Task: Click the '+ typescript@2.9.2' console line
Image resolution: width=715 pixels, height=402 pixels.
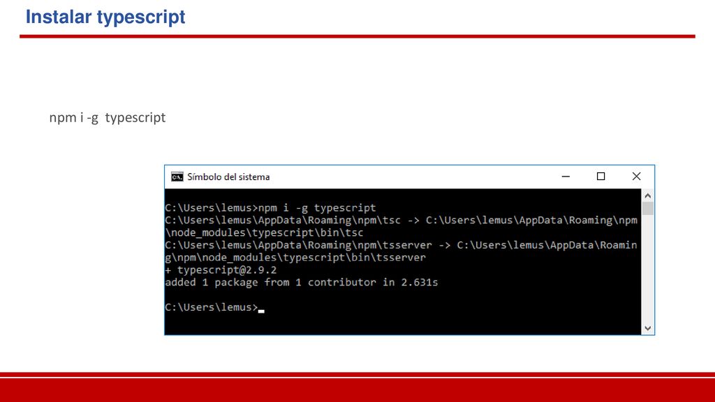Action: pyautogui.click(x=221, y=270)
